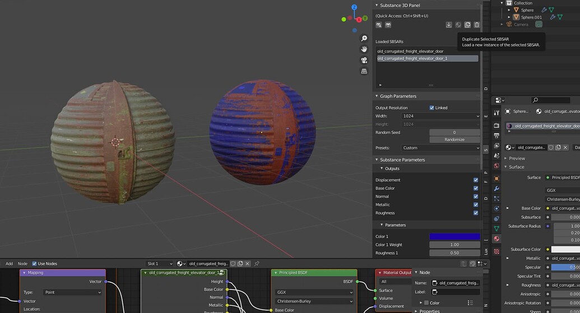Screen dimensions: 580x313
Task: Open the GGX dropdown in Principled BSDF node
Action: point(314,292)
